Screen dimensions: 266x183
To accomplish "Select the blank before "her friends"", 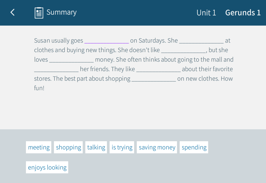I will click(56, 69).
